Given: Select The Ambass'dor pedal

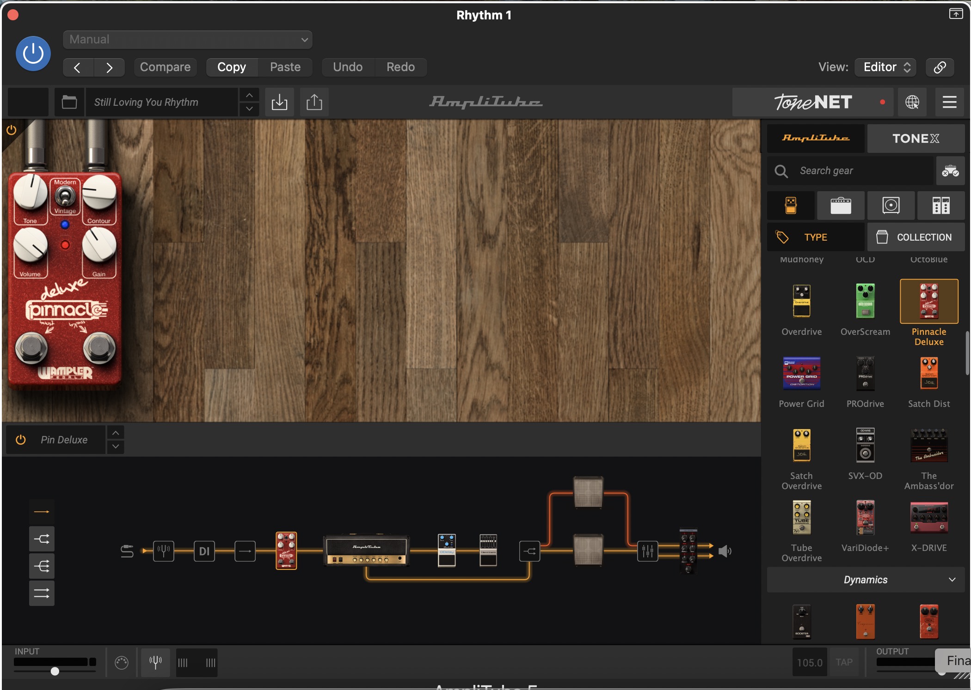Looking at the screenshot, I should tap(929, 445).
